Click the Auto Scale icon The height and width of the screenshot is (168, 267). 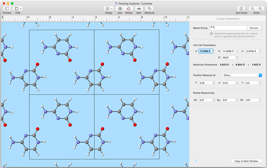(241, 9)
